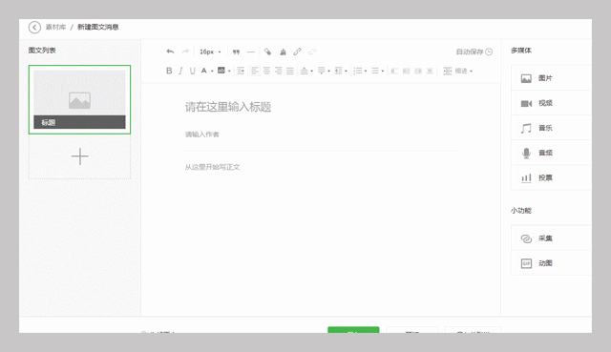Toggle bold formatting (B)

(169, 71)
